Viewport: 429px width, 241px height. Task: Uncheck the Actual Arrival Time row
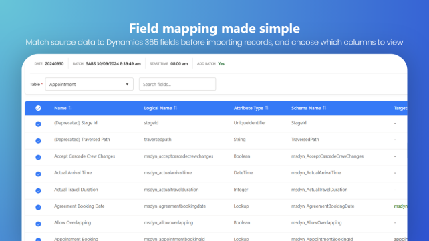click(38, 174)
